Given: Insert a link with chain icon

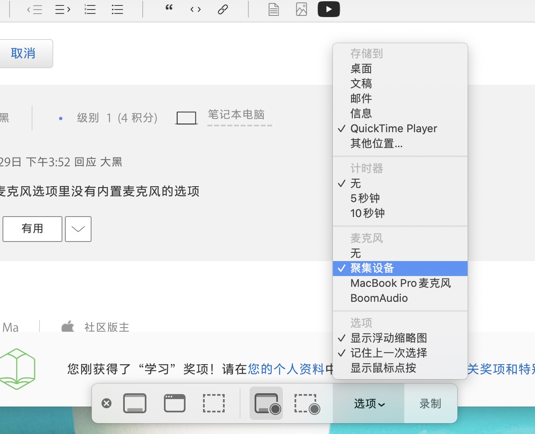Looking at the screenshot, I should pyautogui.click(x=223, y=9).
